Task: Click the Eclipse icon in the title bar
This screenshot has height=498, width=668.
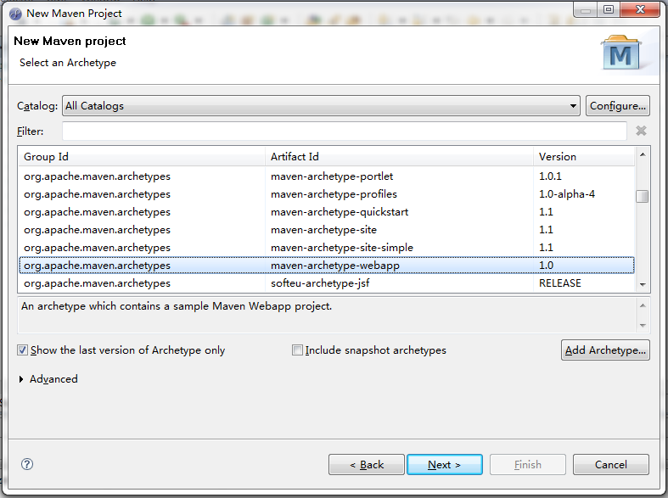Action: click(x=15, y=14)
